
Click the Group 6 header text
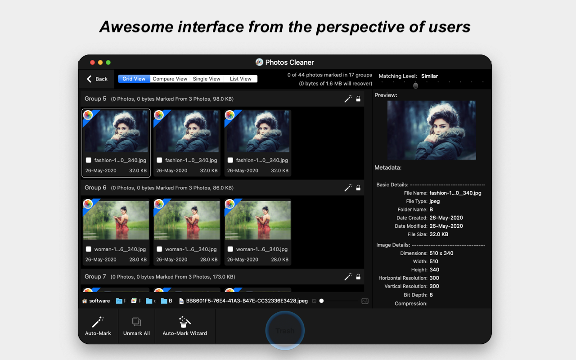point(95,188)
